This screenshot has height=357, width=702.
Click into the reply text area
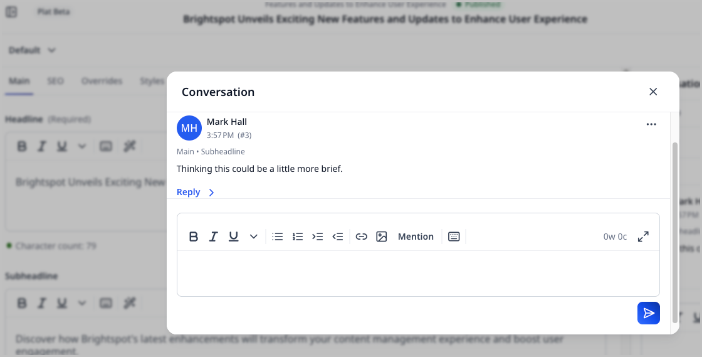418,273
